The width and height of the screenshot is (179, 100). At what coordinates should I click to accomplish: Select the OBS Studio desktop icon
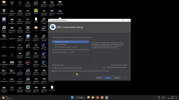[x=44, y=29]
